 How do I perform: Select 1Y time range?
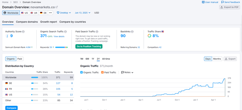pos(93,59)
